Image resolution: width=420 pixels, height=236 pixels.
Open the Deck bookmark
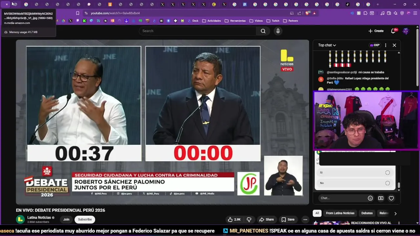point(193,21)
